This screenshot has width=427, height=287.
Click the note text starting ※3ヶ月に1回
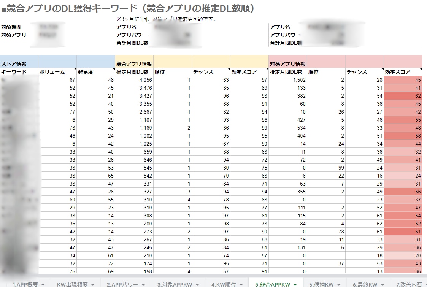click(167, 19)
